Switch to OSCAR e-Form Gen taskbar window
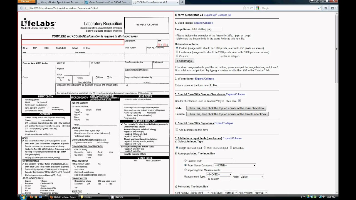 click(63, 197)
